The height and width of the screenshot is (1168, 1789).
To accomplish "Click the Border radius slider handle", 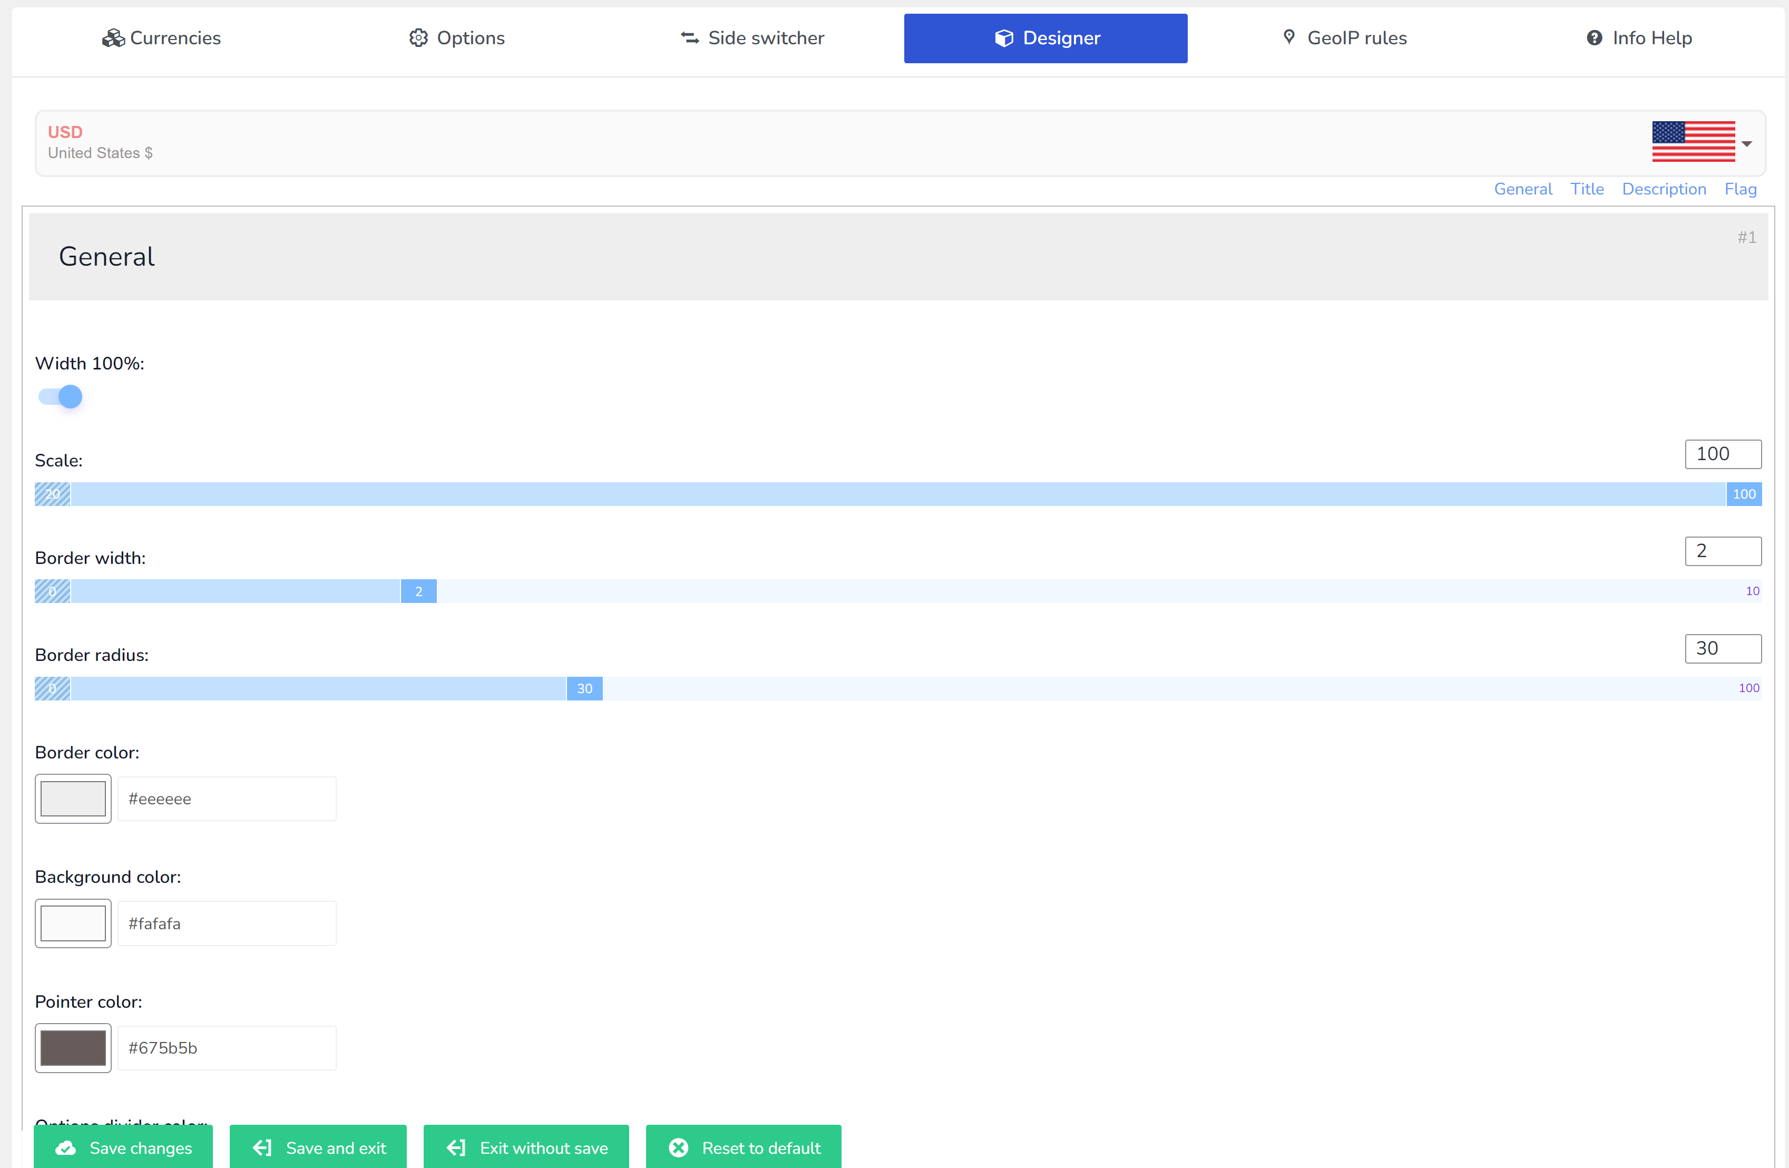I will click(x=584, y=688).
